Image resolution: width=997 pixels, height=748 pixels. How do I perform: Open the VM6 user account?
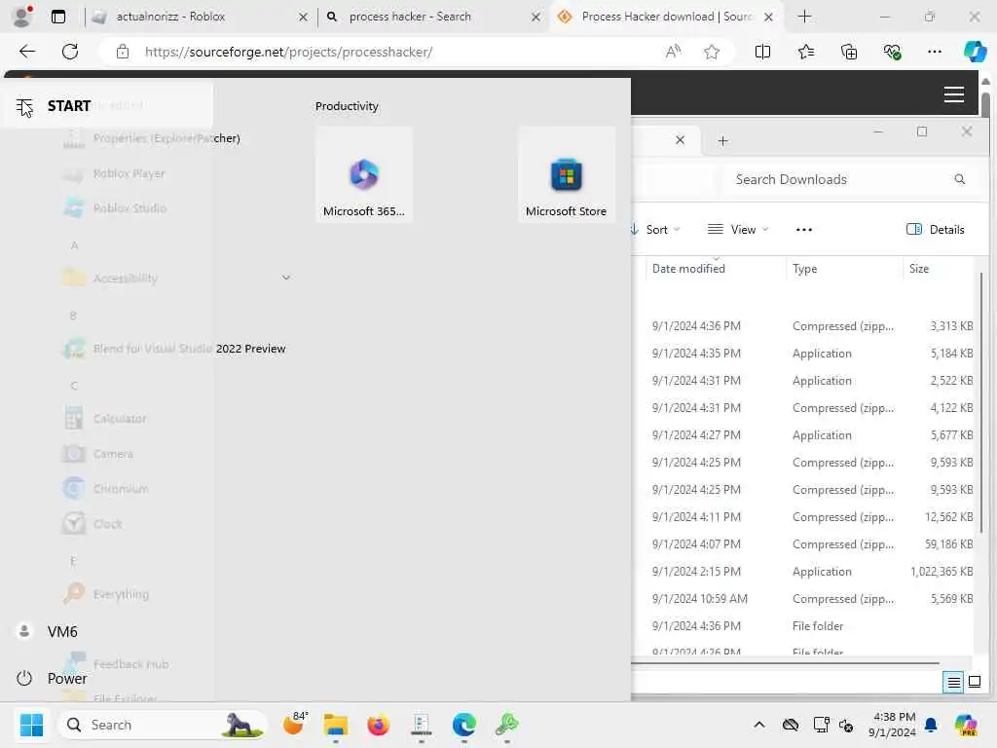(x=47, y=631)
